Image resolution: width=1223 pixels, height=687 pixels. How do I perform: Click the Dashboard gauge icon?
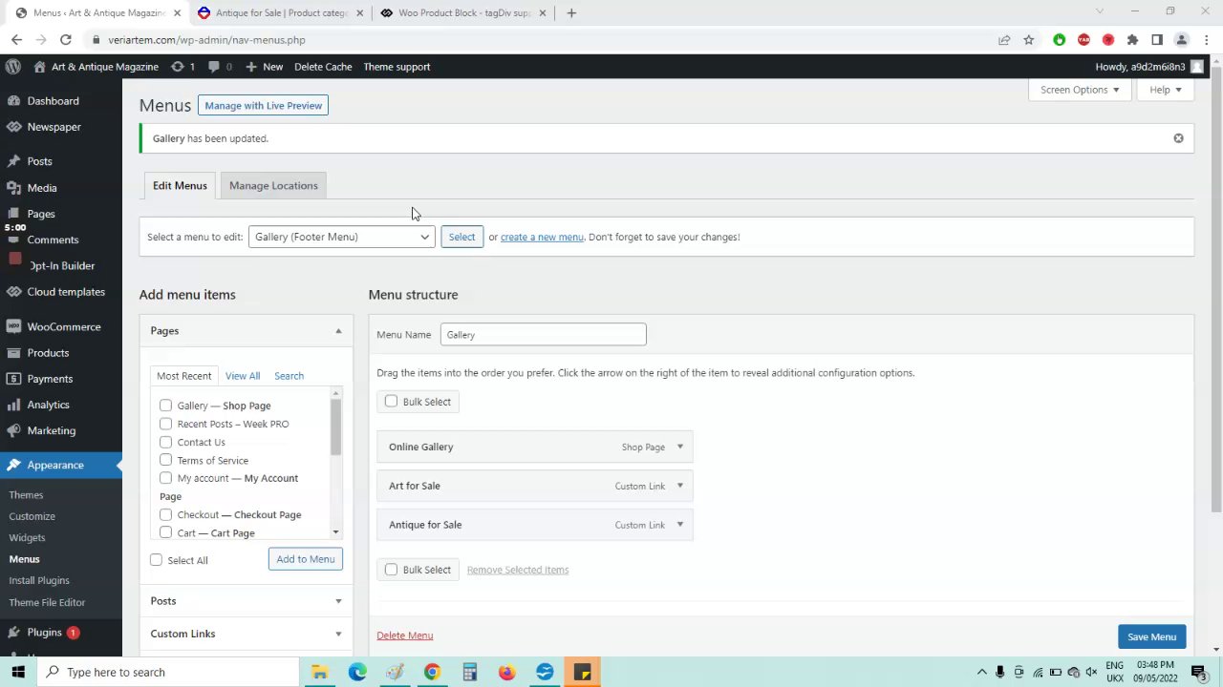coord(13,101)
